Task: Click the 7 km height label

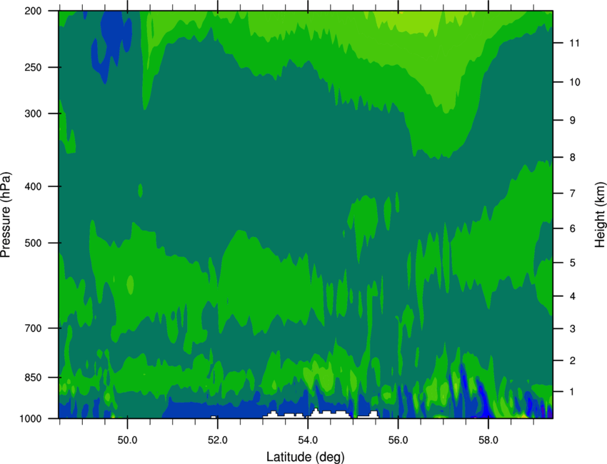Action: click(572, 193)
